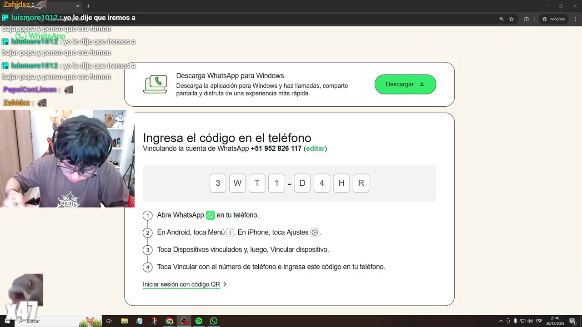
Task: Open File Explorer from the taskbar
Action: [124, 321]
